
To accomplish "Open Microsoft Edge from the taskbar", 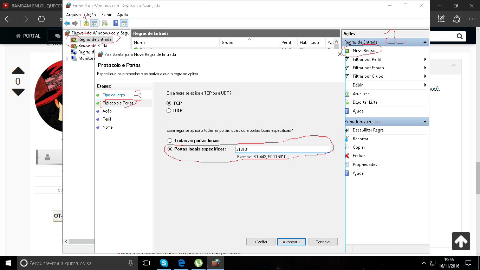I will [181, 263].
